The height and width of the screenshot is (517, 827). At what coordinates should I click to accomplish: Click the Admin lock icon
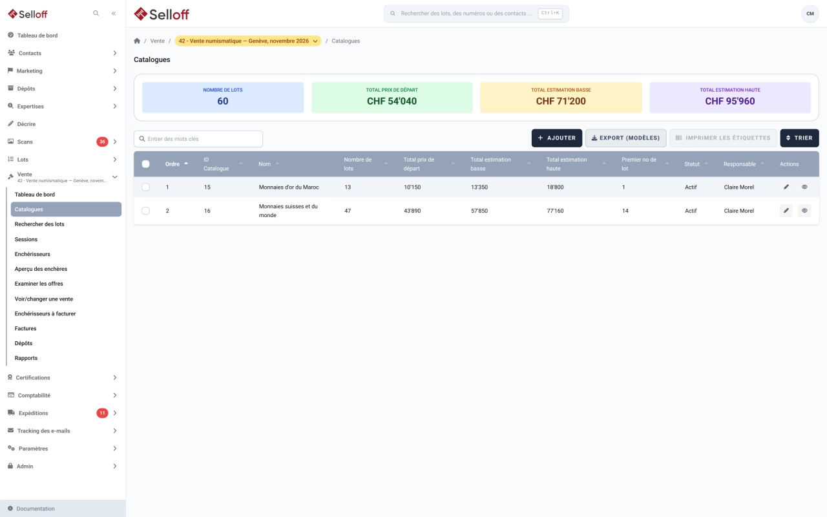pos(10,466)
